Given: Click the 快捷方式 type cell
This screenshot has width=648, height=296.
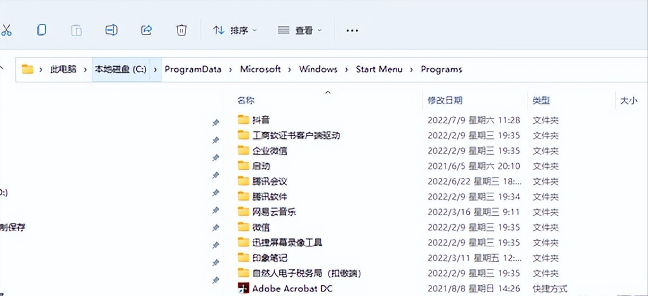Looking at the screenshot, I should point(550,288).
